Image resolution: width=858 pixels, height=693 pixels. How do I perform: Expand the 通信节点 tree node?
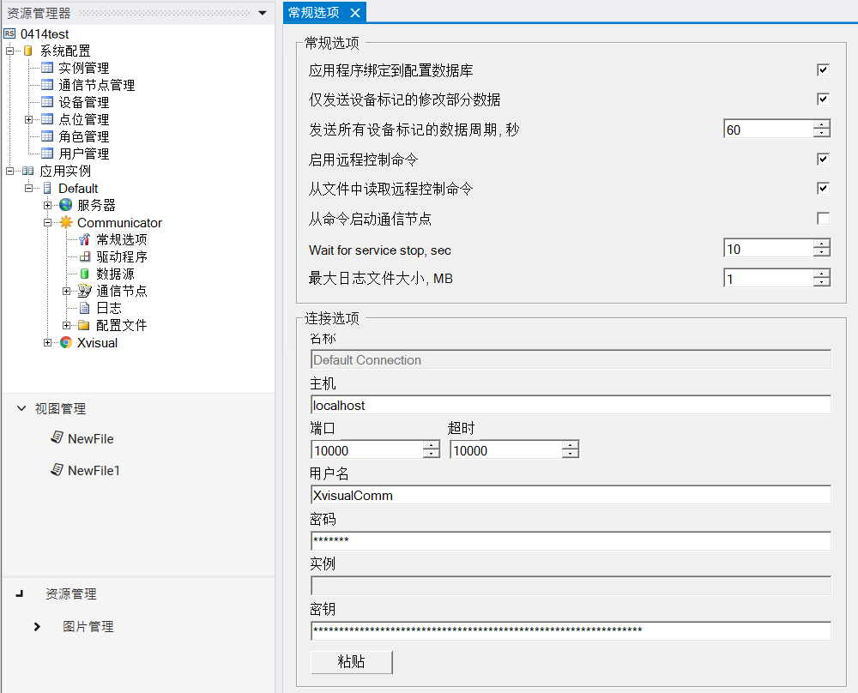66,291
